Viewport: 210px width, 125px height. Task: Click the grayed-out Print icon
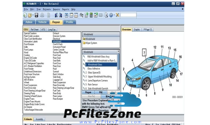[x=42, y=15]
